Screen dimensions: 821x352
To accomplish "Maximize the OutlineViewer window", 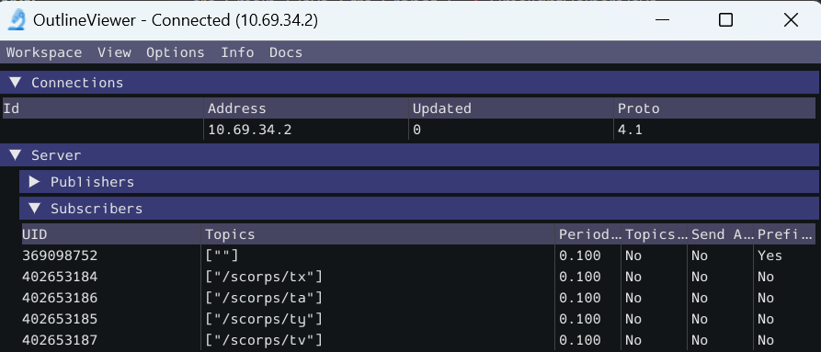I will click(x=725, y=20).
